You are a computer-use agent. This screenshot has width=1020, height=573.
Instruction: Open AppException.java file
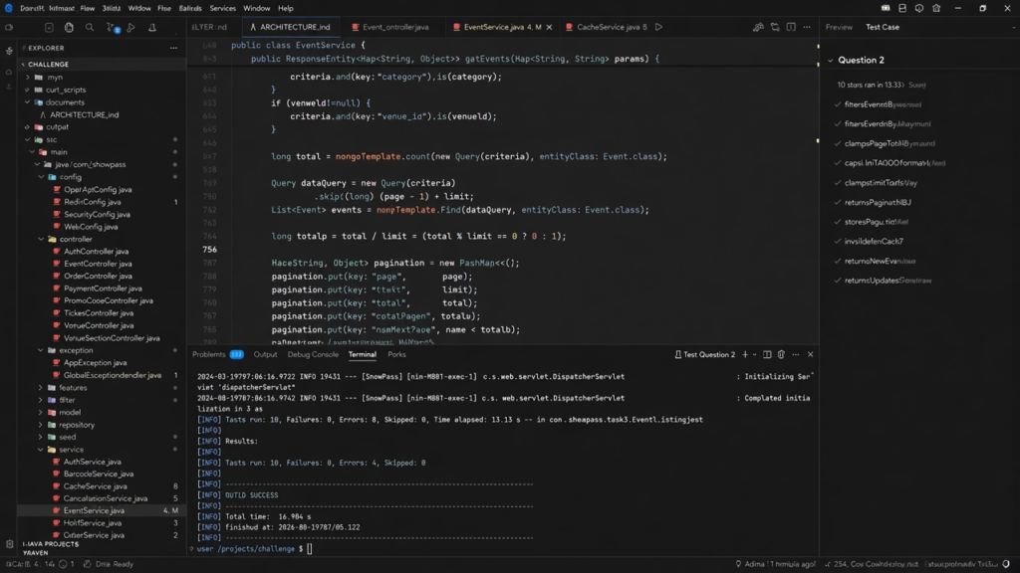pos(95,362)
